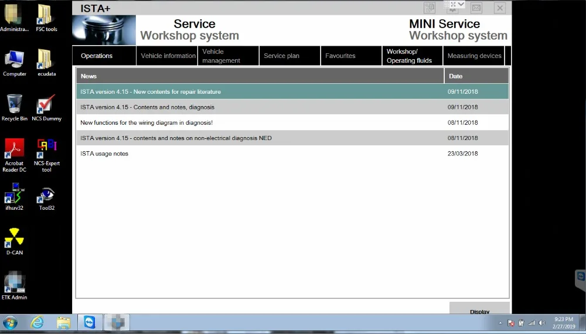The width and height of the screenshot is (586, 334).
Task: Open the Workshop/Operating fluids tab
Action: click(412, 56)
